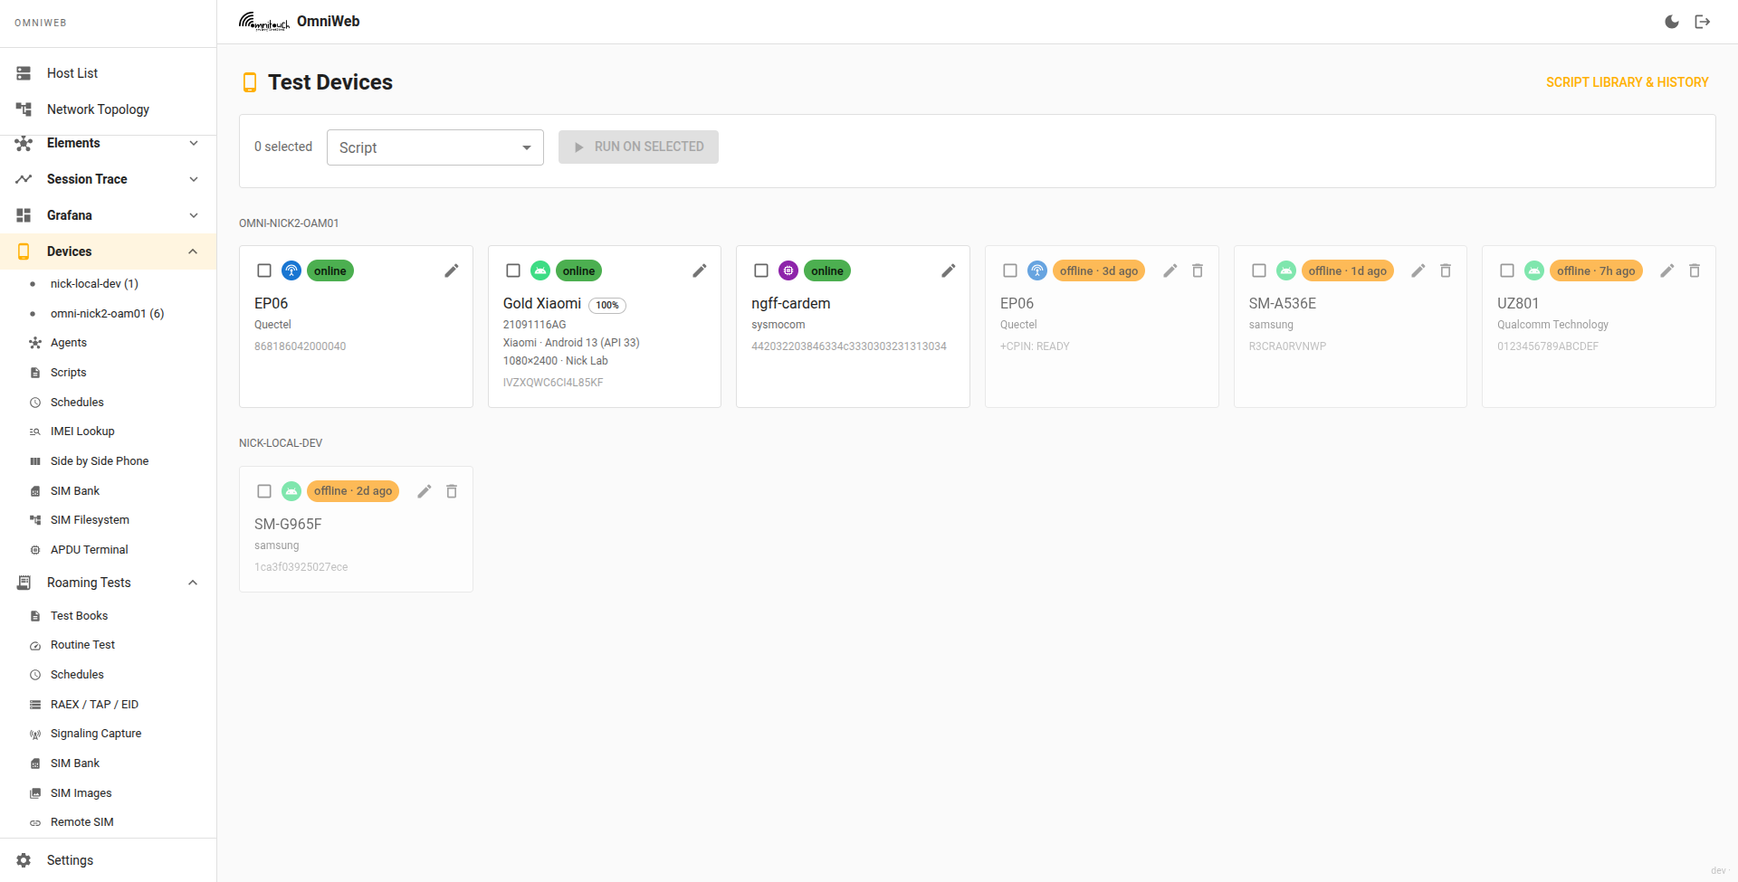Click the Run on Selected button
This screenshot has width=1738, height=882.
point(638,147)
